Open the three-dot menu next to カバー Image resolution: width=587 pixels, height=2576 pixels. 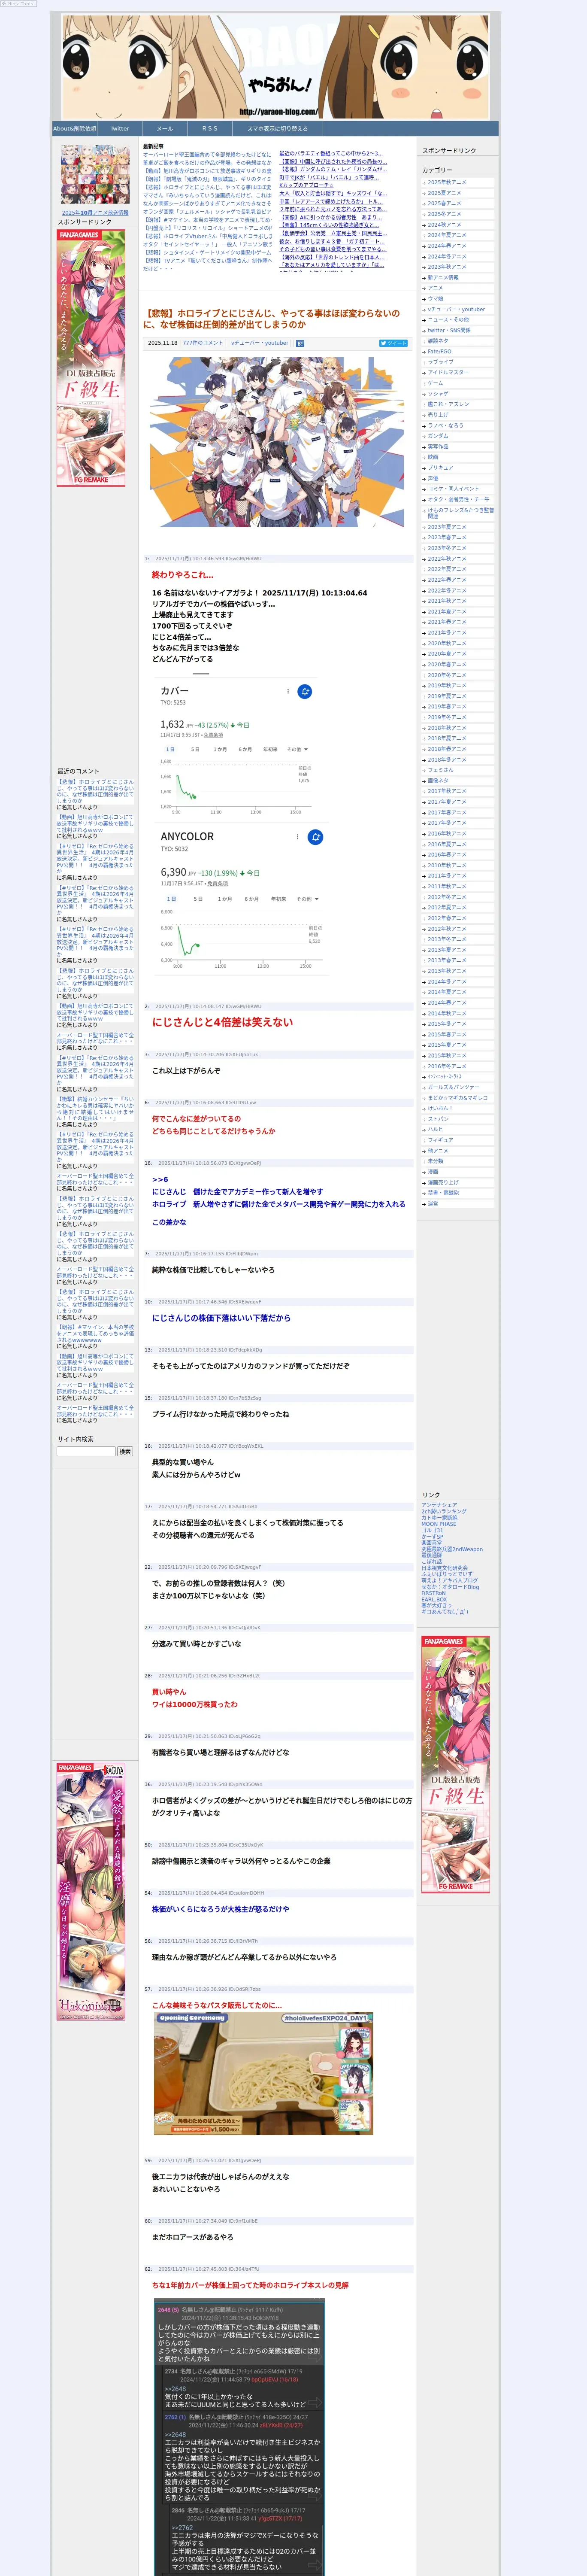(x=288, y=691)
